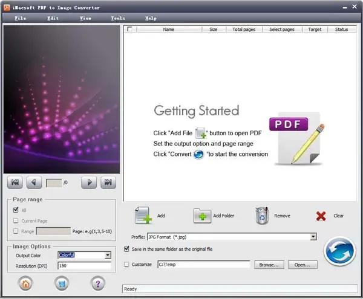Open the View menu
The width and height of the screenshot is (363, 299).
[x=86, y=18]
